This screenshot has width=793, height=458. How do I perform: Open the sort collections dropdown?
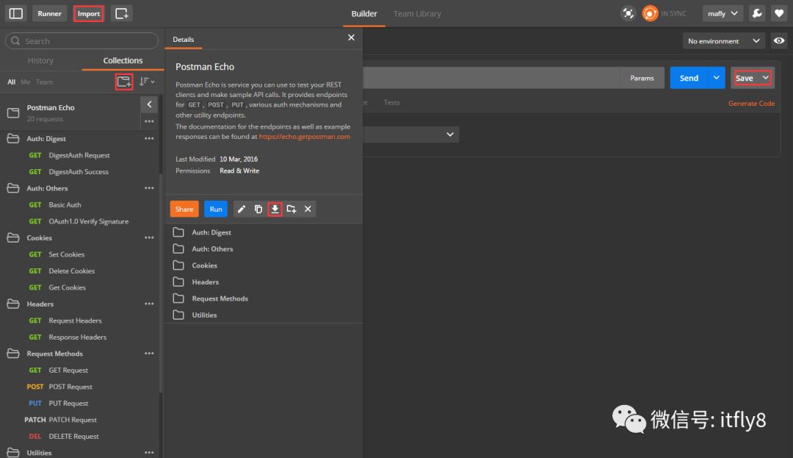click(x=147, y=82)
